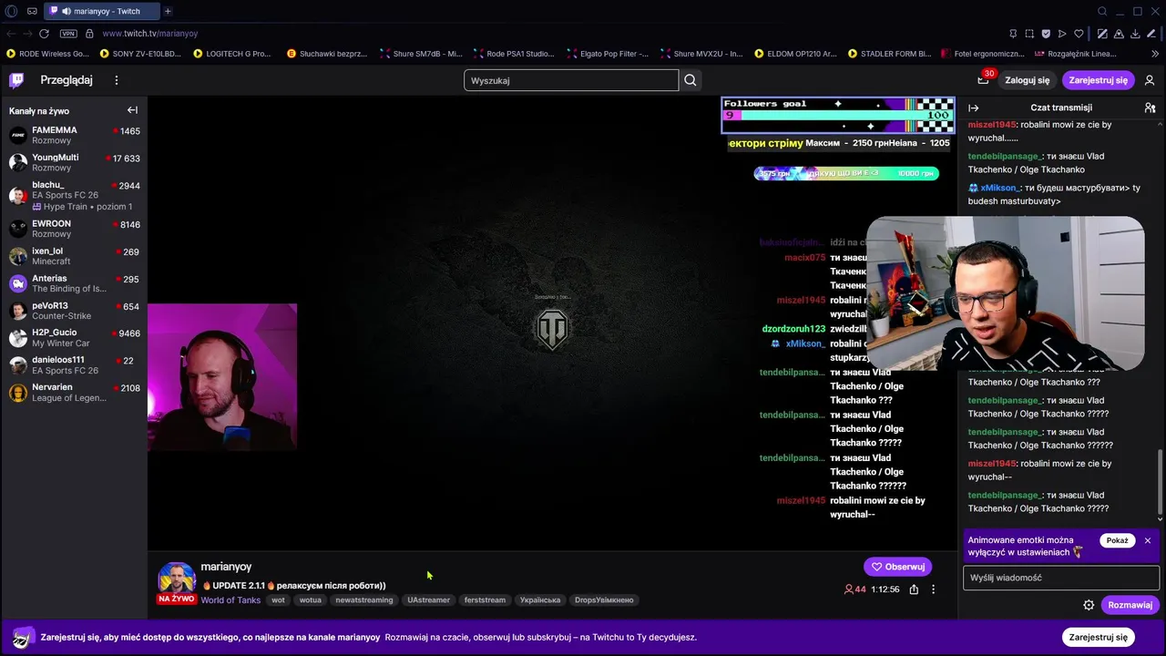Viewport: 1166px width, 656px height.
Task: Open stream more options three dots
Action: (x=933, y=589)
